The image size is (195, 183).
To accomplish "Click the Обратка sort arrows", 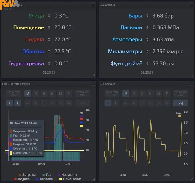I will [49, 52].
